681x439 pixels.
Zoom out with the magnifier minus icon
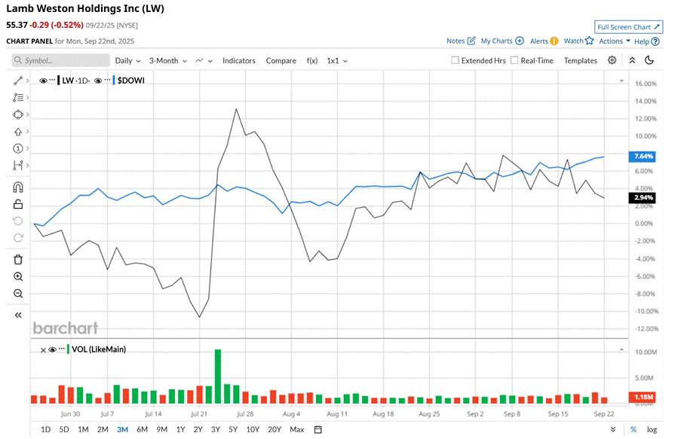pos(18,294)
